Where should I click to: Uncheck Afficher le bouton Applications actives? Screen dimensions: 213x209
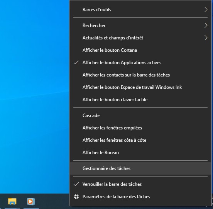pyautogui.click(x=140, y=63)
